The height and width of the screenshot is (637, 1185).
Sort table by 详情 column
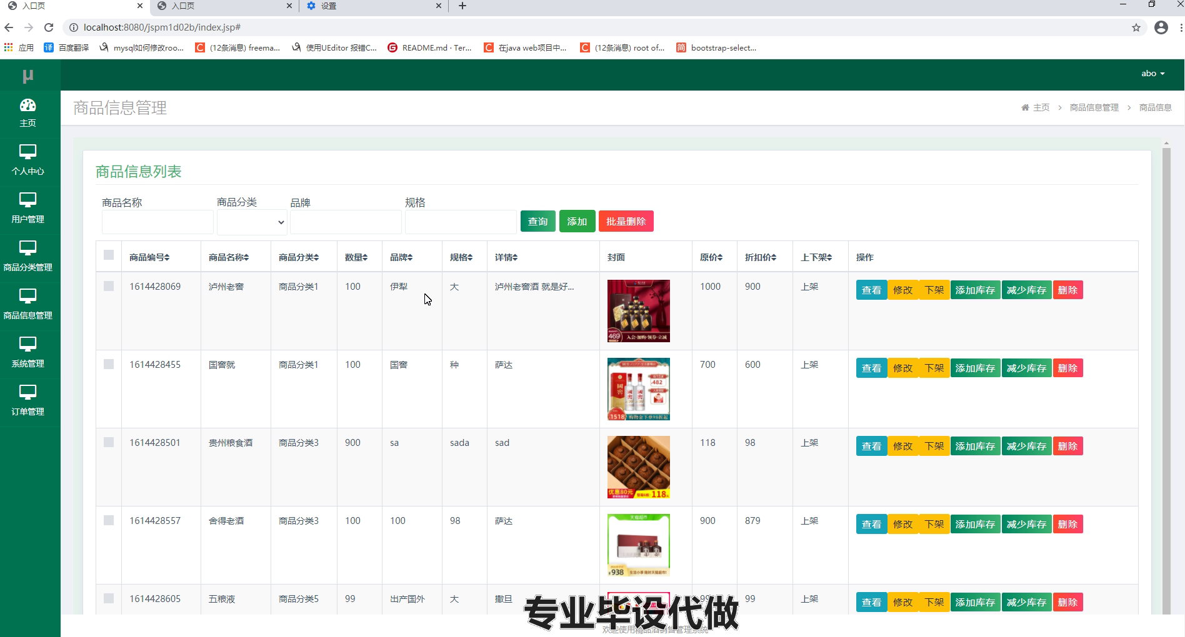(506, 257)
